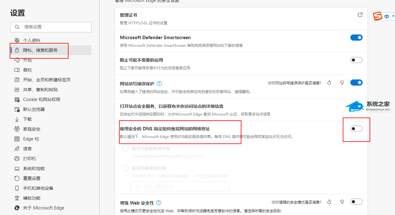Screen dimensions: 395x215
Task: Disable Microsoft Defender Smartscreen toggle
Action: point(356,38)
